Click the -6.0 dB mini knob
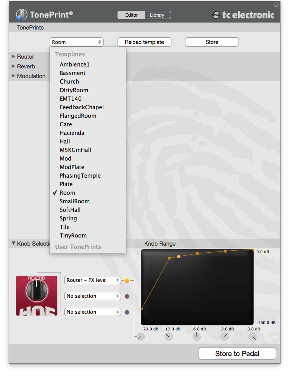The width and height of the screenshot is (294, 379). point(196,337)
